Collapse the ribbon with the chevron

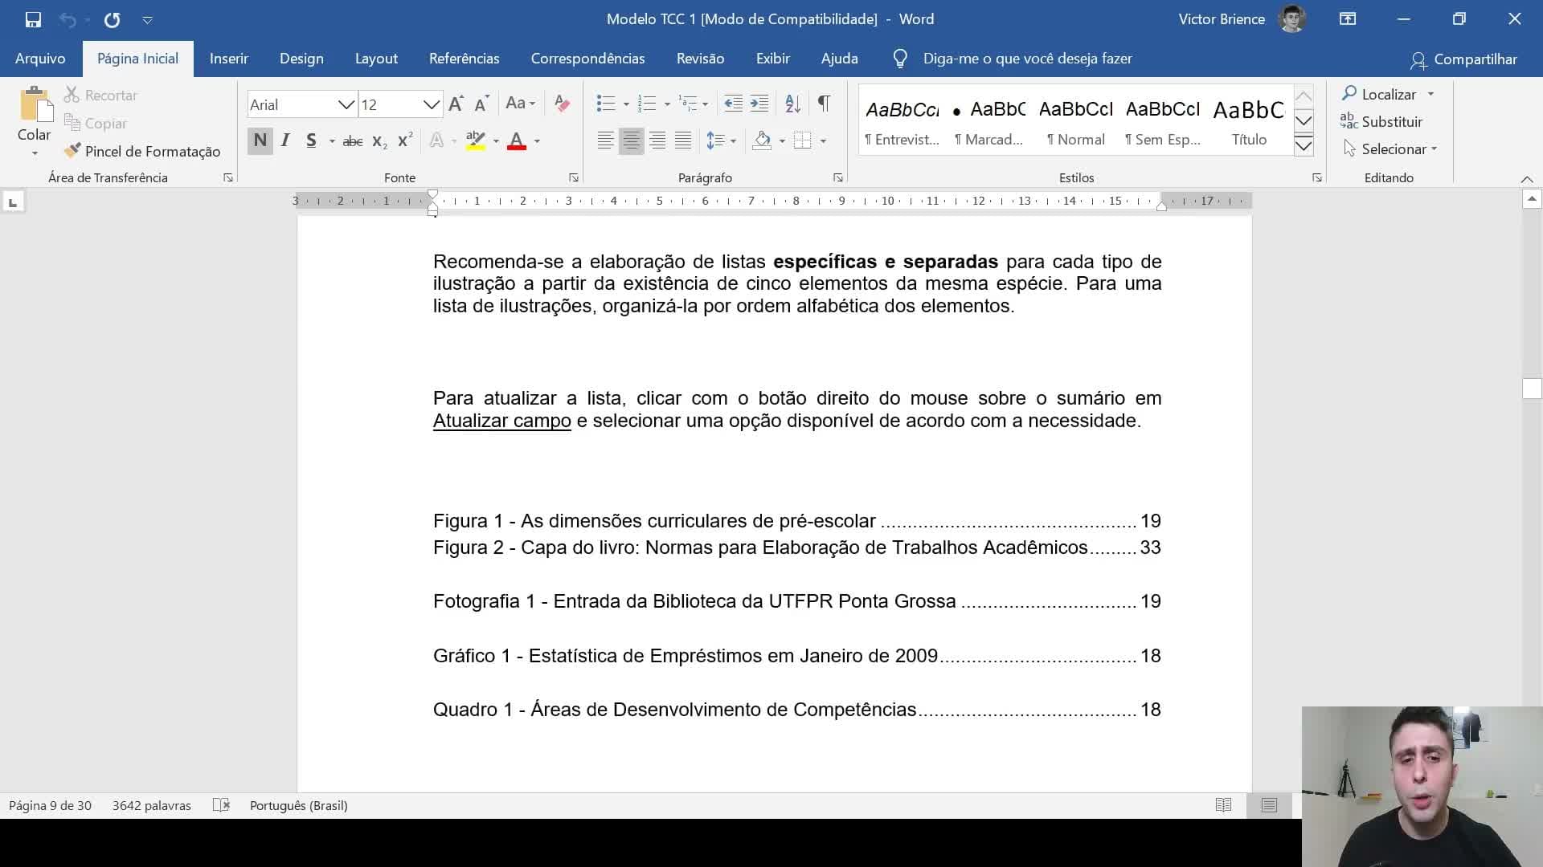(1527, 178)
